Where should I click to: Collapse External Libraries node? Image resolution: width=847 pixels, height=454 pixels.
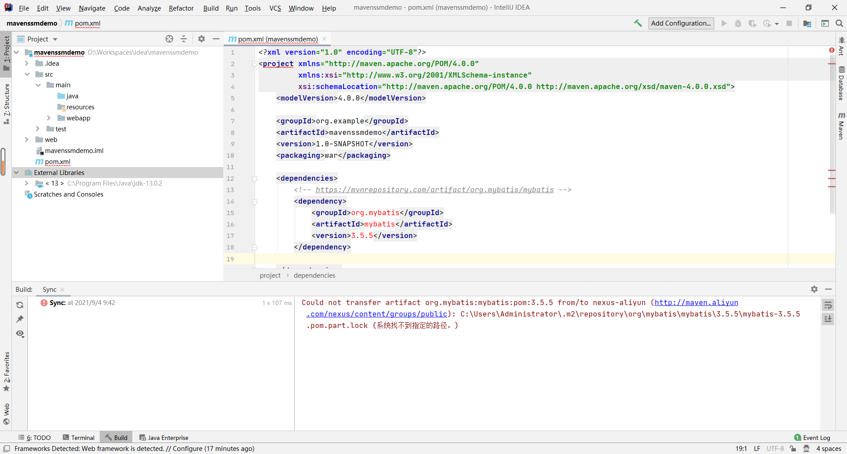coord(16,173)
